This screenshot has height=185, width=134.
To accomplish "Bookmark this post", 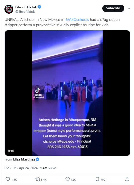I will 97,179.
